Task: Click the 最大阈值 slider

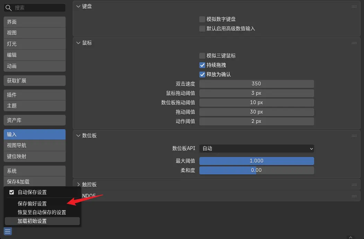Action: 257,161
